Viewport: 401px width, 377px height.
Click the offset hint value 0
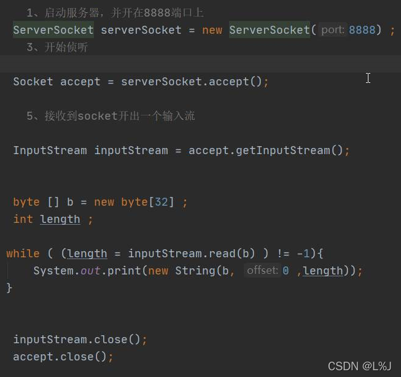(286, 271)
